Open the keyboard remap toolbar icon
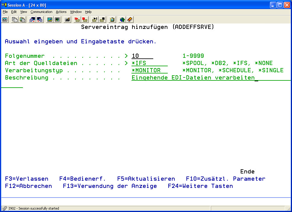 [68, 20]
